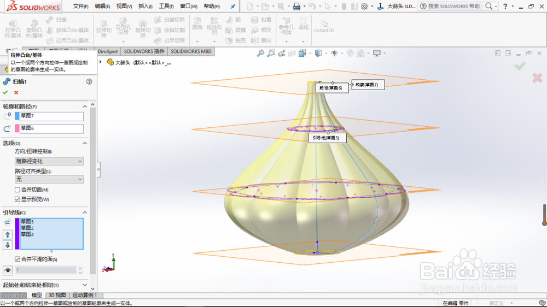The width and height of the screenshot is (547, 307).
Task: Expand the 起始处和结束处相切 section
Action: point(85,285)
